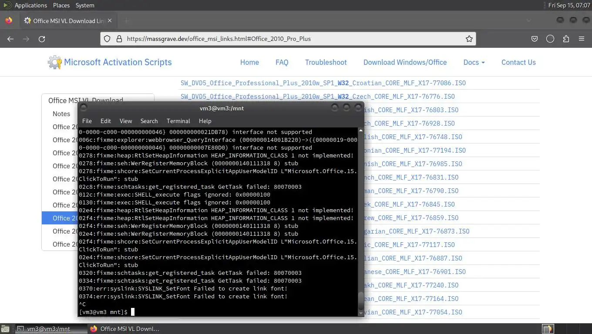Click the terminal command prompt line
The image size is (592, 334).
pyautogui.click(x=218, y=312)
